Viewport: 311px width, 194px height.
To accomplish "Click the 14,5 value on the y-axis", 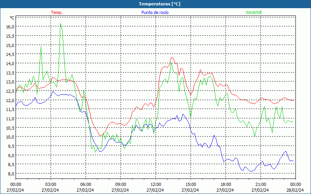I will [x=10, y=54].
